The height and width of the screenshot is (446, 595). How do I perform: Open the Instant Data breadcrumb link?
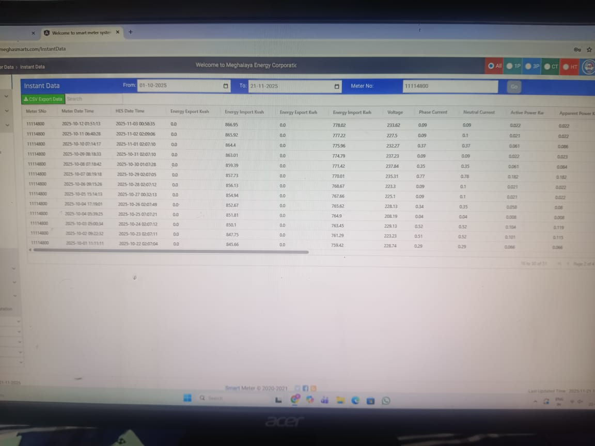tap(32, 67)
